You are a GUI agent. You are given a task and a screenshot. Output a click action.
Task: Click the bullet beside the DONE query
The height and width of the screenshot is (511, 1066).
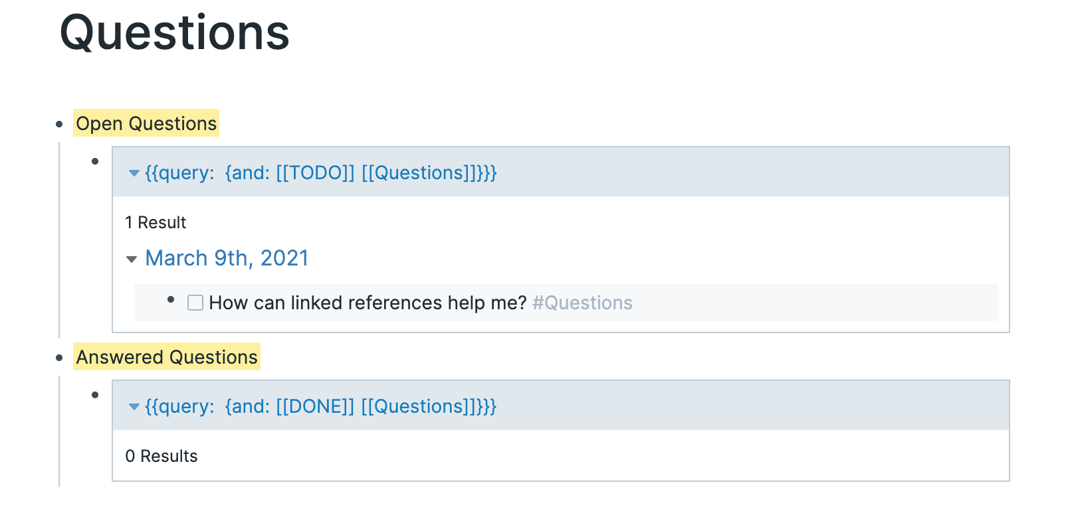(95, 394)
